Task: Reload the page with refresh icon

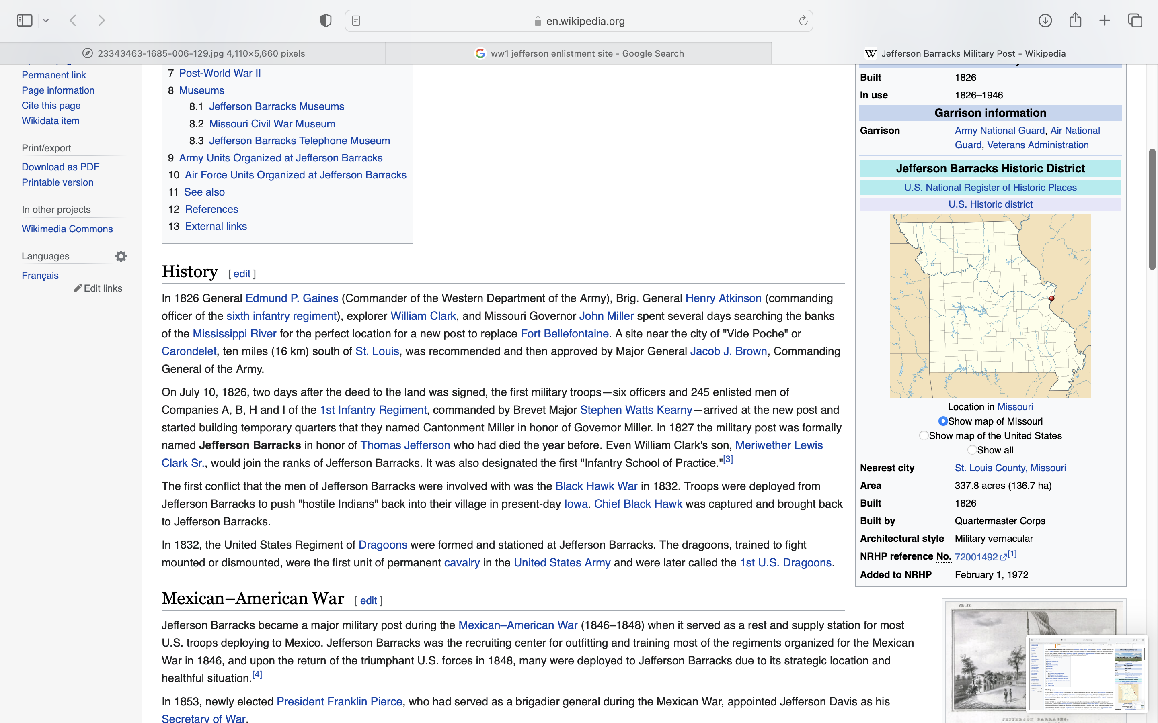Action: click(803, 20)
